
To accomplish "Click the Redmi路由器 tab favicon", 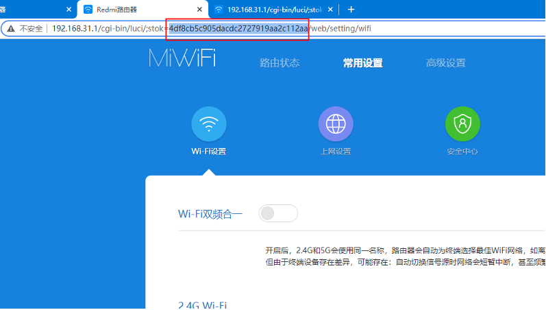I will pyautogui.click(x=88, y=10).
